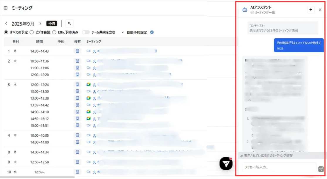327x179 pixels.
Task: Open Google Meet icon on 12:00~12:24 meeting
Action: pyautogui.click(x=88, y=85)
